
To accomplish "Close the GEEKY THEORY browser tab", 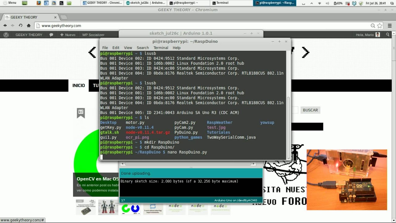I will tap(55, 17).
